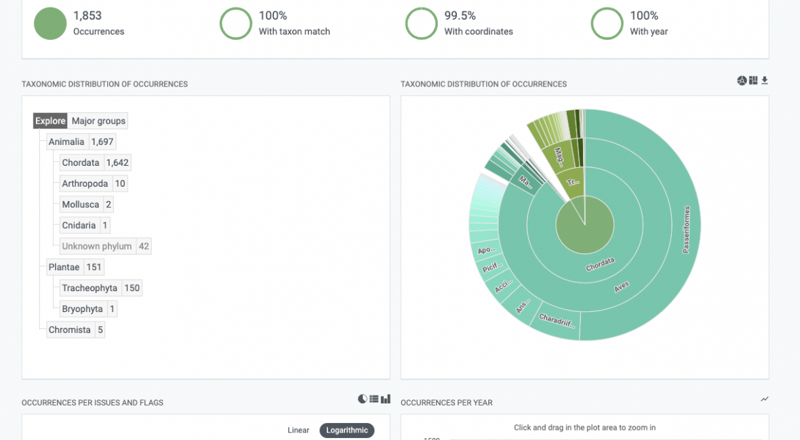800x440 pixels.
Task: Switch to the Major groups tab
Action: point(98,120)
